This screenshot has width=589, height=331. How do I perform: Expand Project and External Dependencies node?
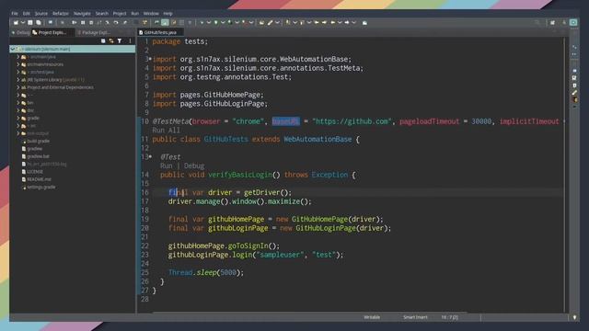(x=18, y=87)
